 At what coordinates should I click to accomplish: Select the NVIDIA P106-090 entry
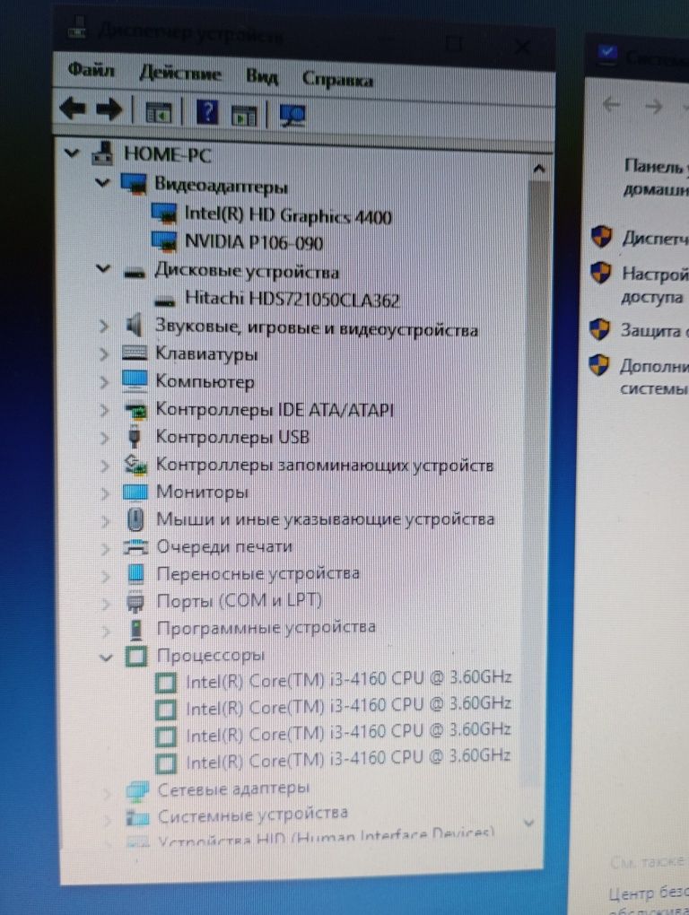point(254,241)
